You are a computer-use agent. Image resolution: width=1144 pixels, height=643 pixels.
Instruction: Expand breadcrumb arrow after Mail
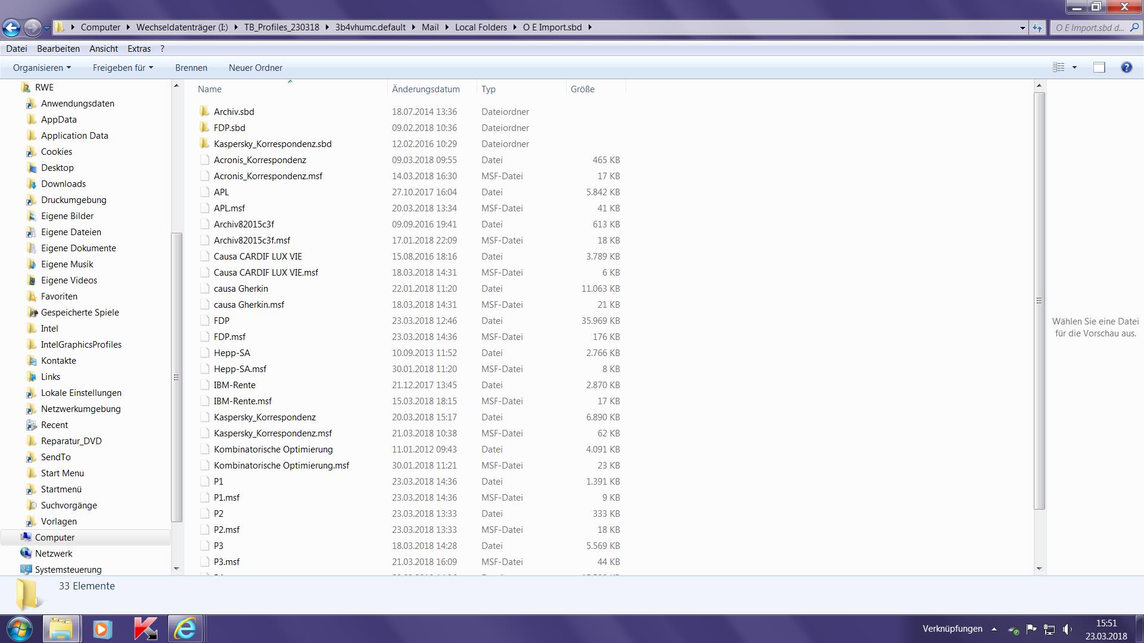tap(447, 27)
